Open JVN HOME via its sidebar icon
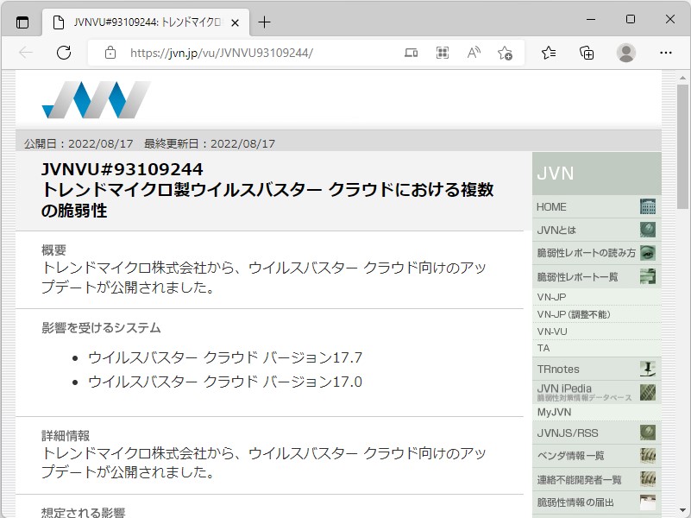Image resolution: width=691 pixels, height=518 pixels. [x=647, y=206]
